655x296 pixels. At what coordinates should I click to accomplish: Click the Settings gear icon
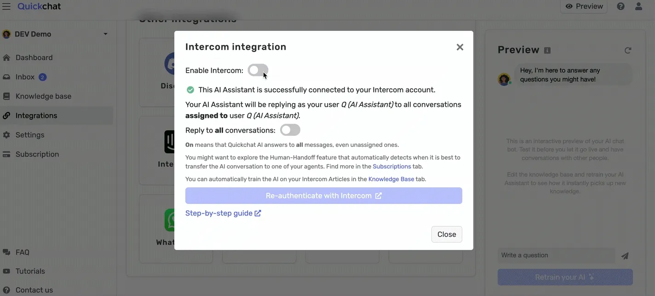6,135
